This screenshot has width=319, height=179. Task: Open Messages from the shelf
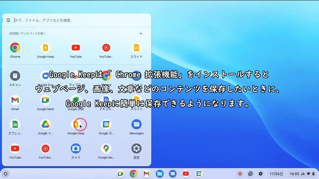click(x=173, y=174)
